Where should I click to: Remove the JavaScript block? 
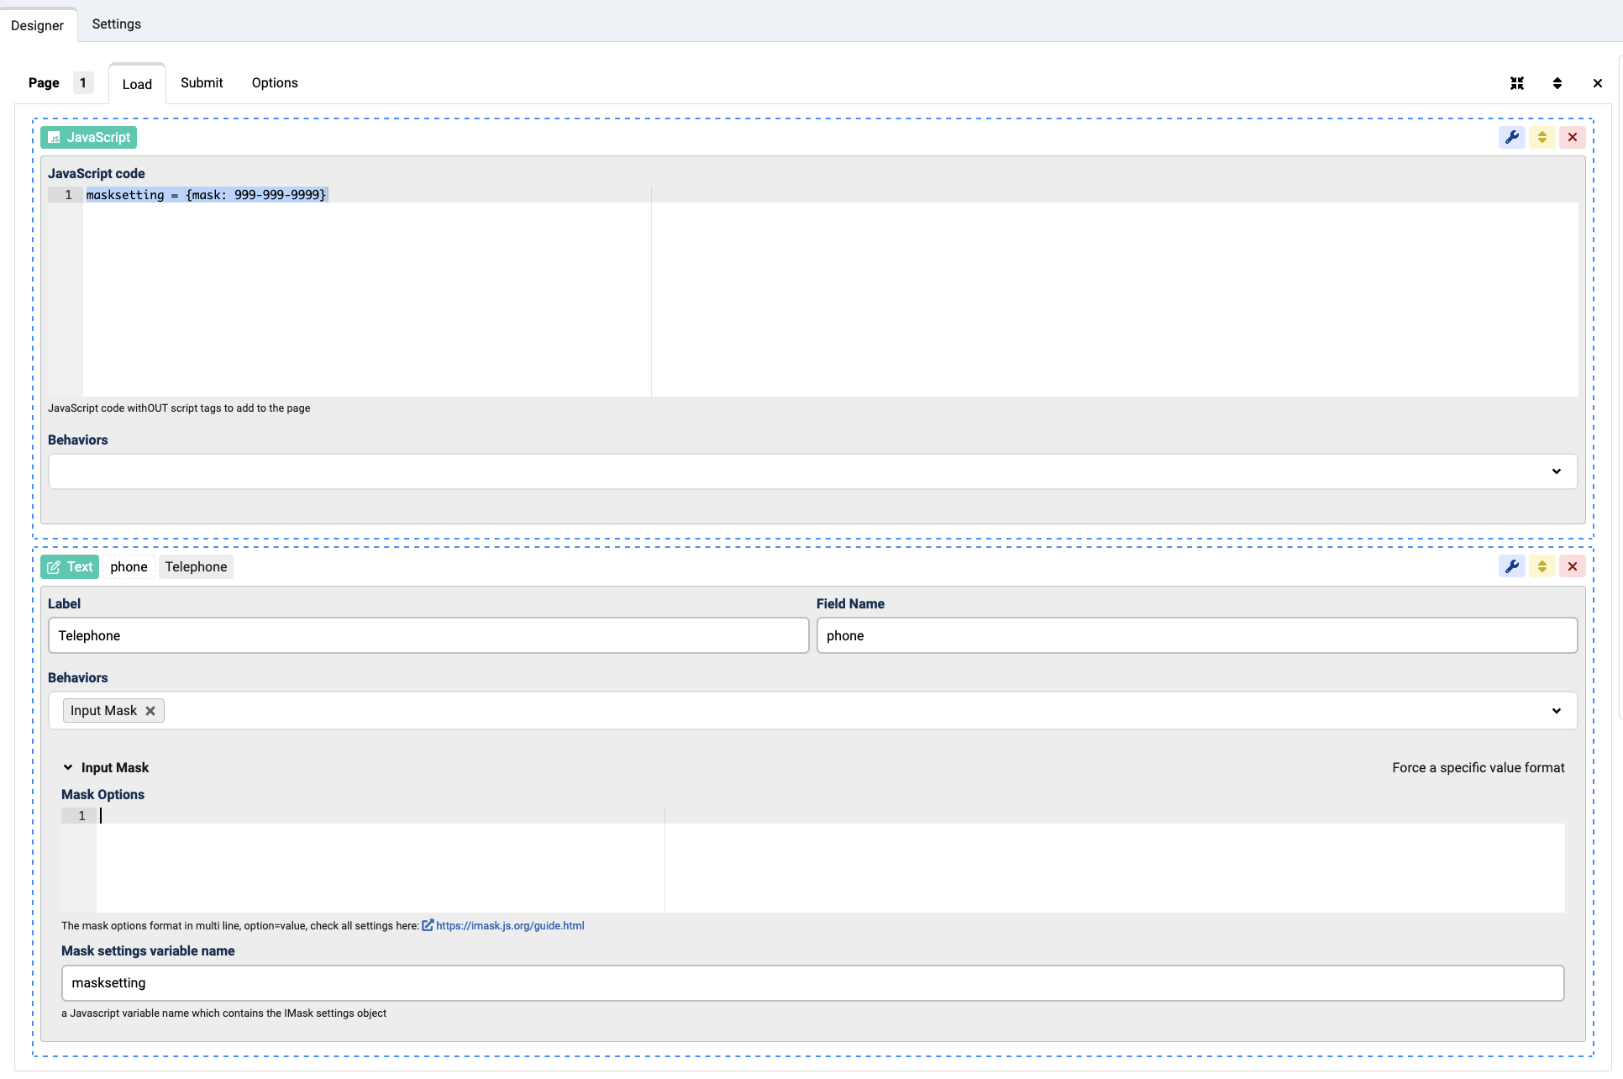tap(1572, 137)
